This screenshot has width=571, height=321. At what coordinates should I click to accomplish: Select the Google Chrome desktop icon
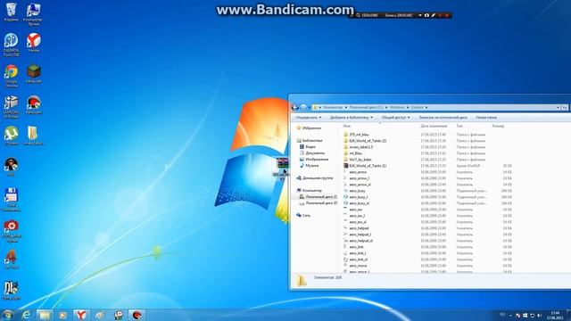(11, 76)
